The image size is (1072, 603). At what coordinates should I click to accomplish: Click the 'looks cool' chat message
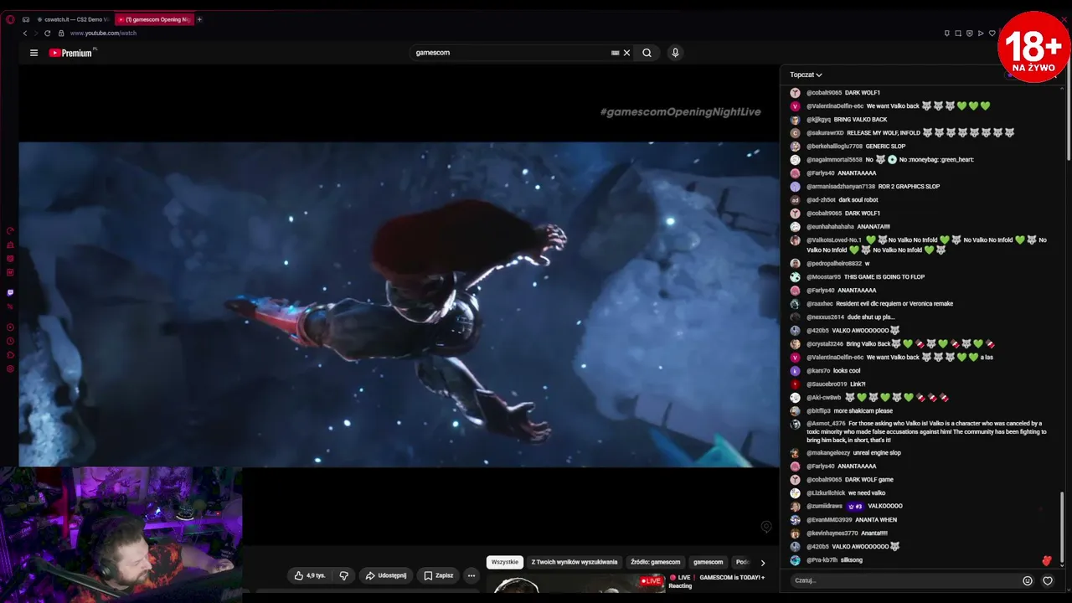point(847,371)
